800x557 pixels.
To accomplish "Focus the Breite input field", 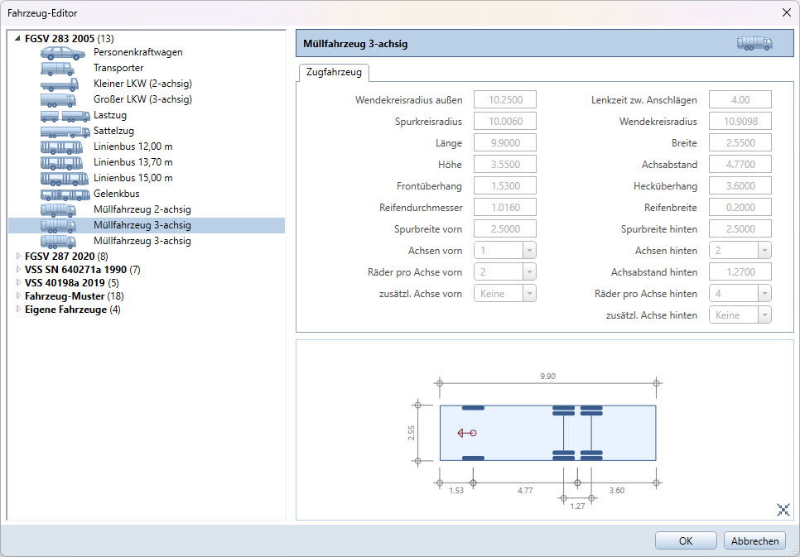I will [740, 143].
